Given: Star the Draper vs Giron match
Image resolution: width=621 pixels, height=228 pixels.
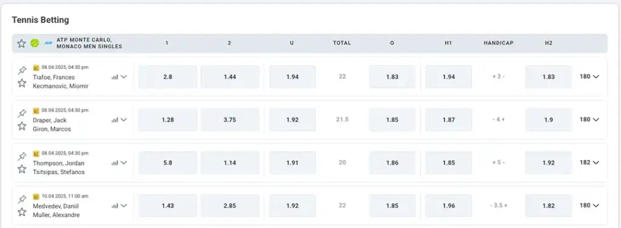Looking at the screenshot, I should [x=22, y=126].
